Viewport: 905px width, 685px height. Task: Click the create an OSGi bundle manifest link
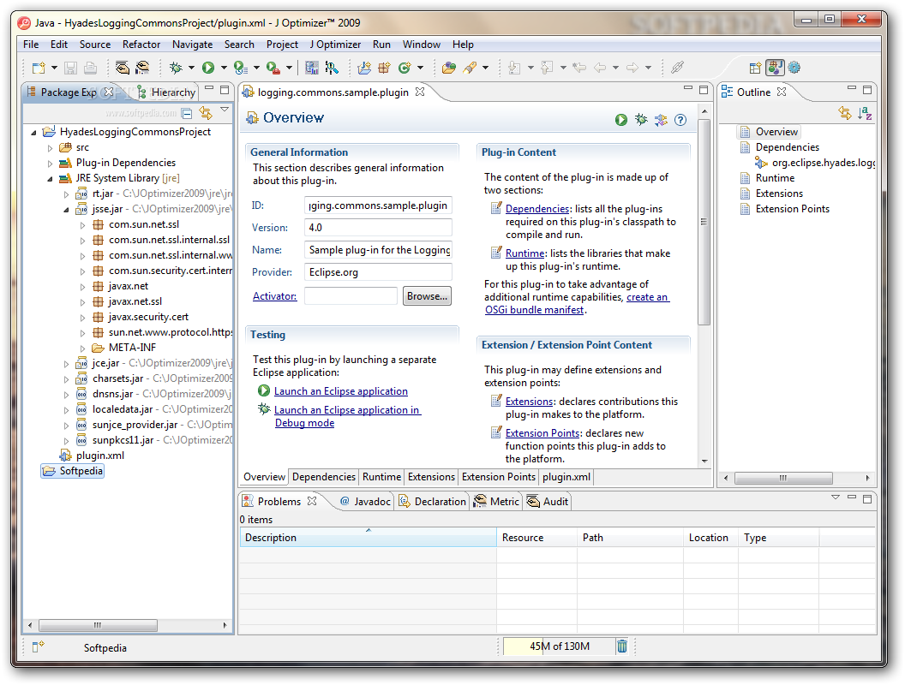(x=577, y=304)
